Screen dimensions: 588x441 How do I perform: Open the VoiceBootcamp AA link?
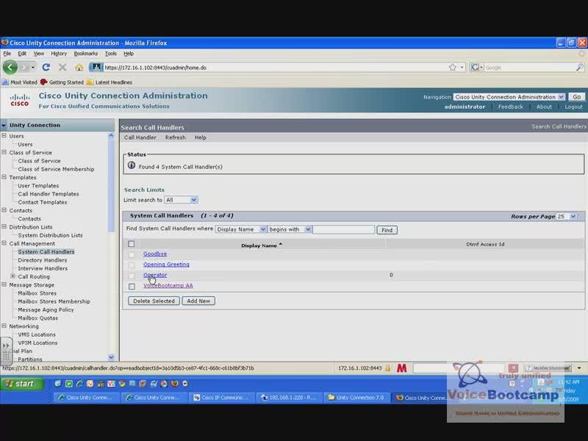(x=168, y=285)
